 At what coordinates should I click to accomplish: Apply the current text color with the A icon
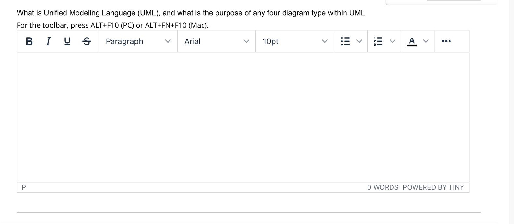click(x=412, y=41)
